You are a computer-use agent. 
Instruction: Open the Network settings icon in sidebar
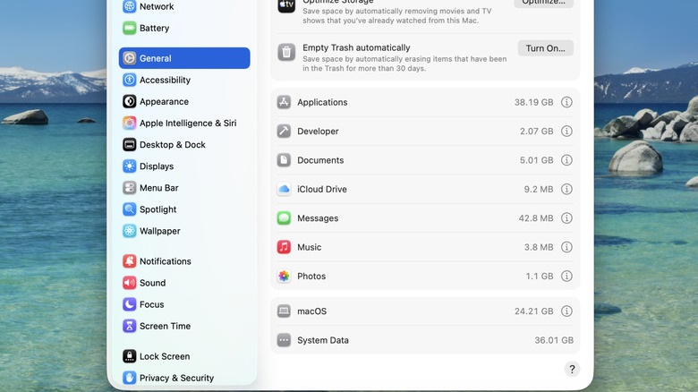[129, 6]
